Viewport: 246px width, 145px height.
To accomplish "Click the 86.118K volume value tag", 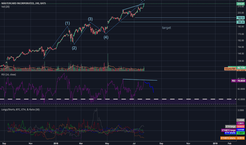I will coord(241,67).
